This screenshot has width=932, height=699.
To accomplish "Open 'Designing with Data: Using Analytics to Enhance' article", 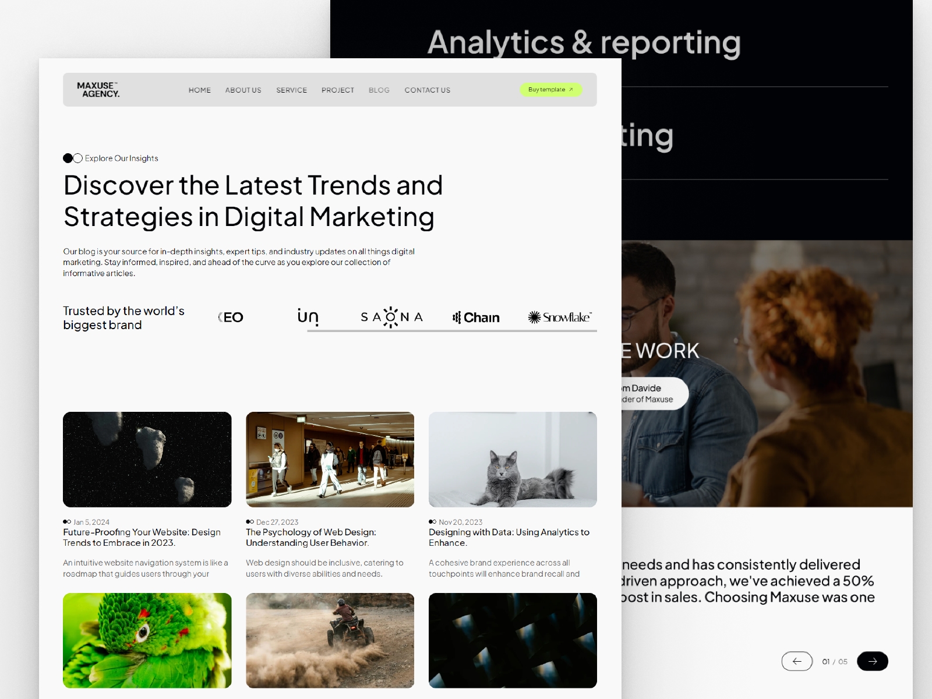I will point(509,537).
